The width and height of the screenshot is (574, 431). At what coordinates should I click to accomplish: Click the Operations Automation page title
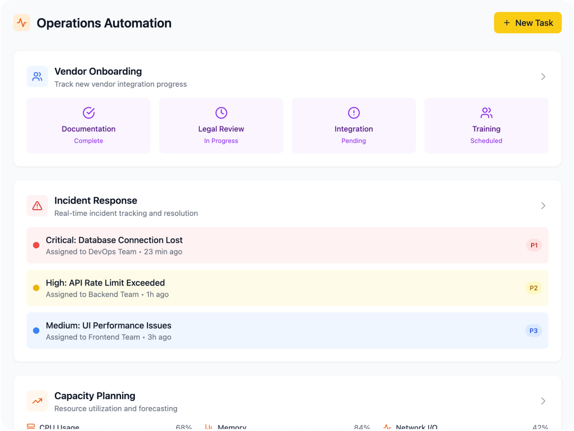tap(104, 23)
